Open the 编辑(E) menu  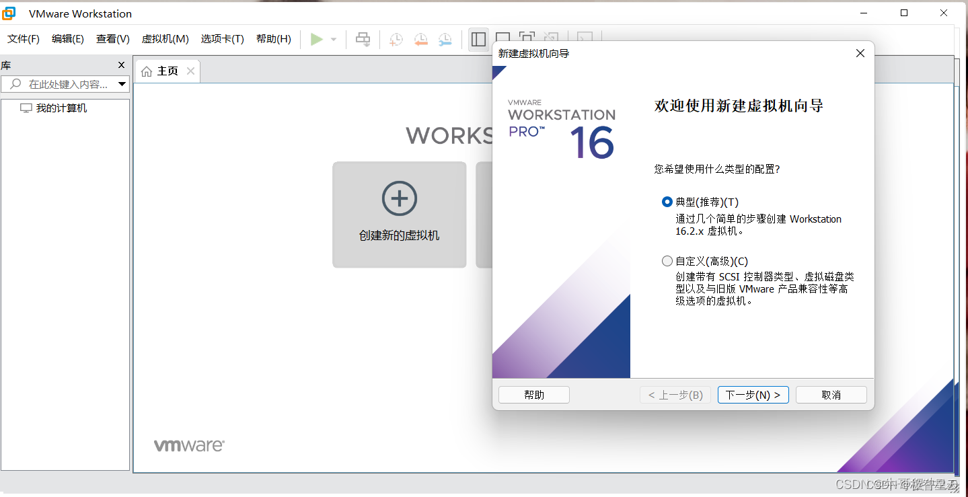click(68, 39)
